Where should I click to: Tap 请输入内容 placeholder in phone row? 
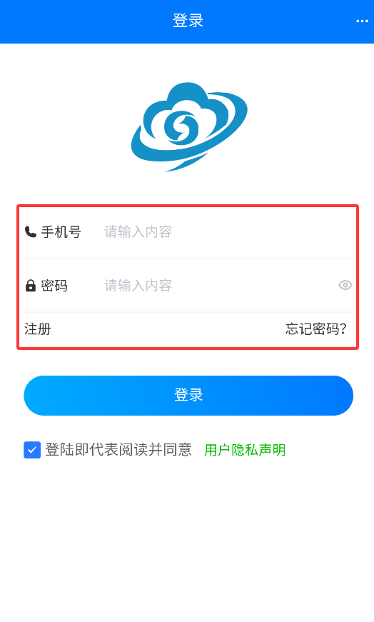[x=138, y=231]
